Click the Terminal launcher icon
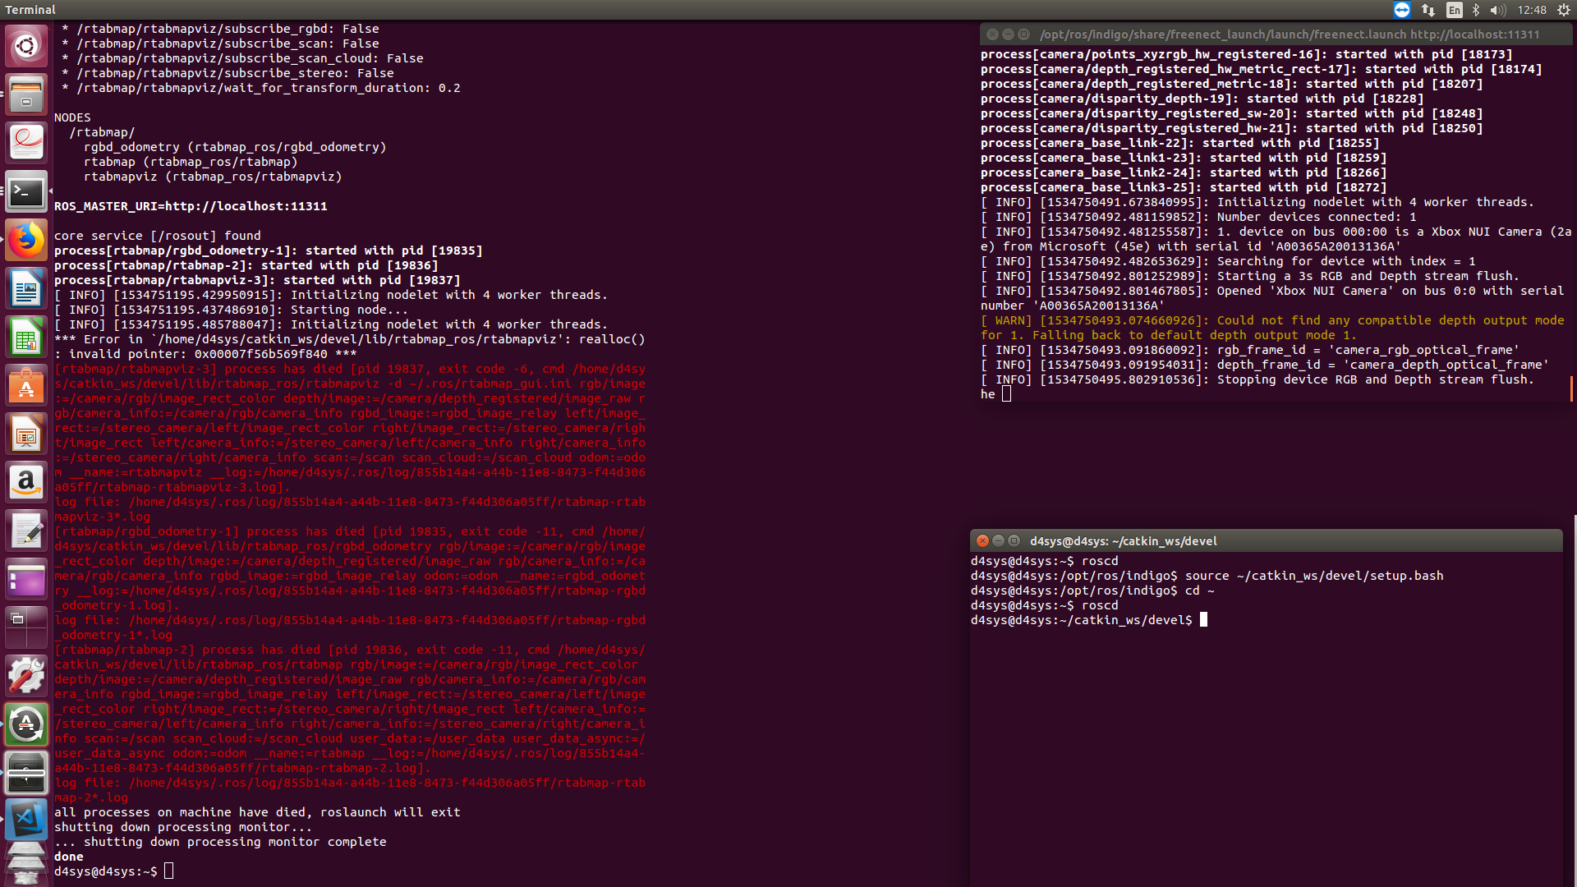Screen dimensions: 1577x887 click(26, 192)
